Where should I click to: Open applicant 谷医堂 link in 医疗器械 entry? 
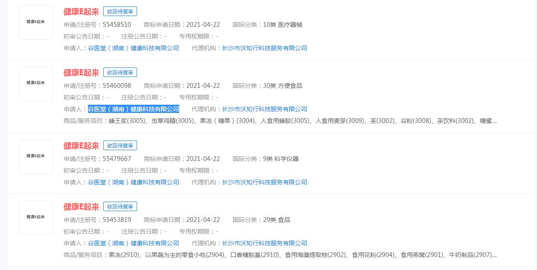pyautogui.click(x=134, y=48)
